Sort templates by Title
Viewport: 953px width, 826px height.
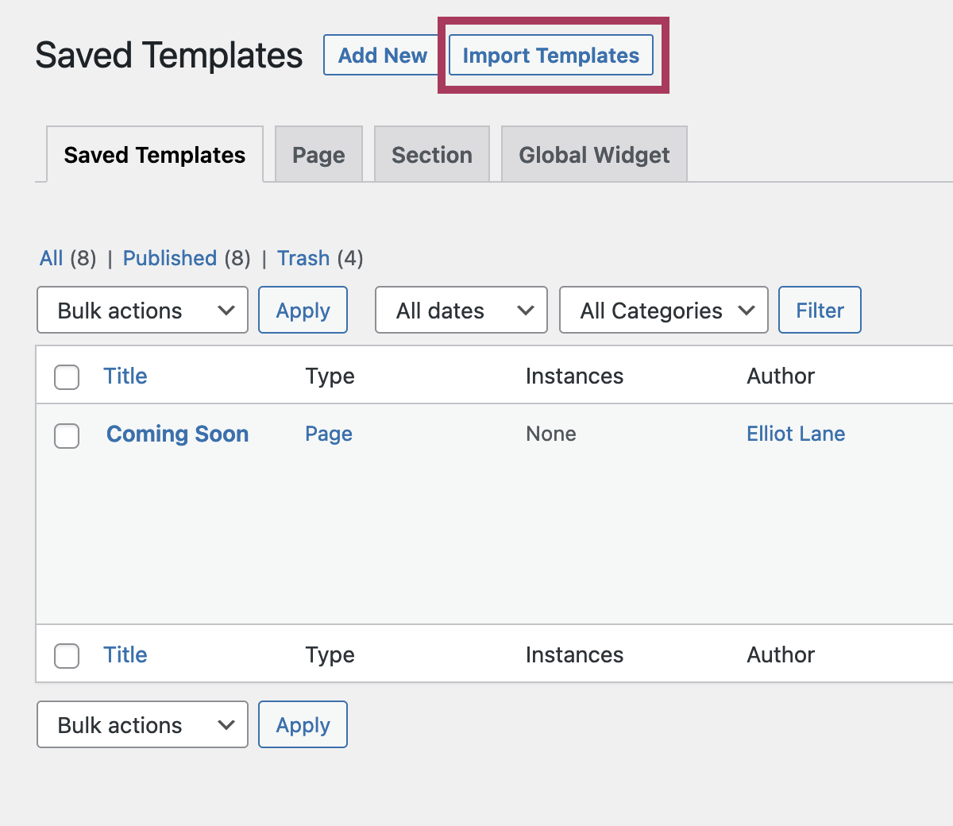click(125, 376)
